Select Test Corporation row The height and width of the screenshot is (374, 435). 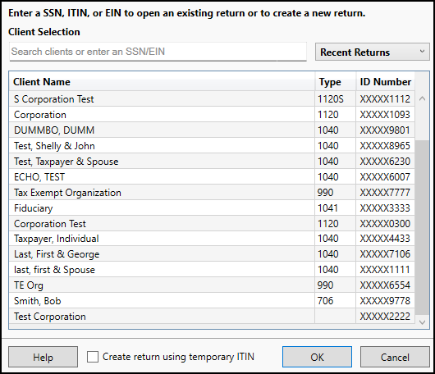coord(212,317)
